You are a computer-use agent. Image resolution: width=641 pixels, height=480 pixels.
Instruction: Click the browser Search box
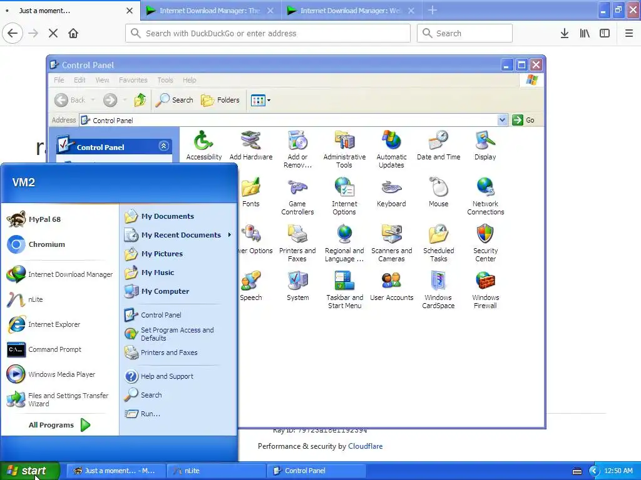(464, 33)
